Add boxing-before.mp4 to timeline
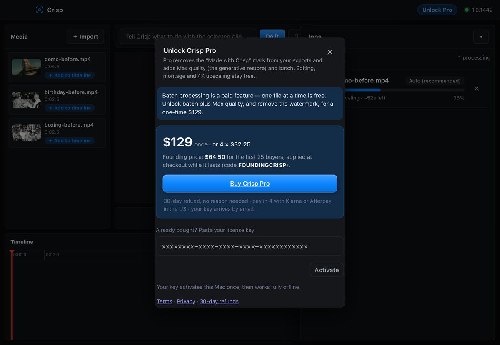 70,141
